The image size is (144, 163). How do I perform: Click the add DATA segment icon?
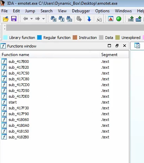(x=139, y=19)
